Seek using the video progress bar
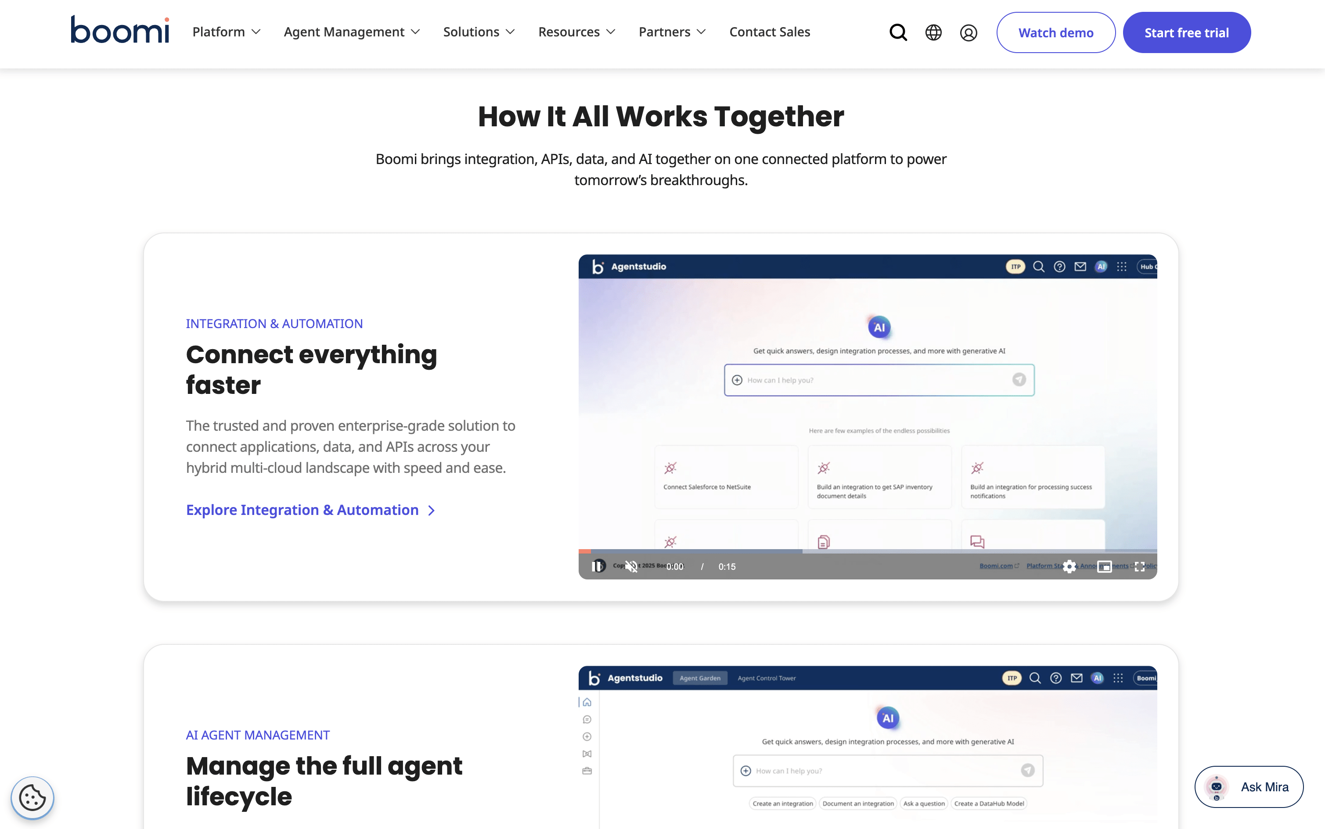1325x829 pixels. 868,551
